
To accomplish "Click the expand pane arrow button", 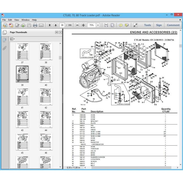I will (60, 32).
